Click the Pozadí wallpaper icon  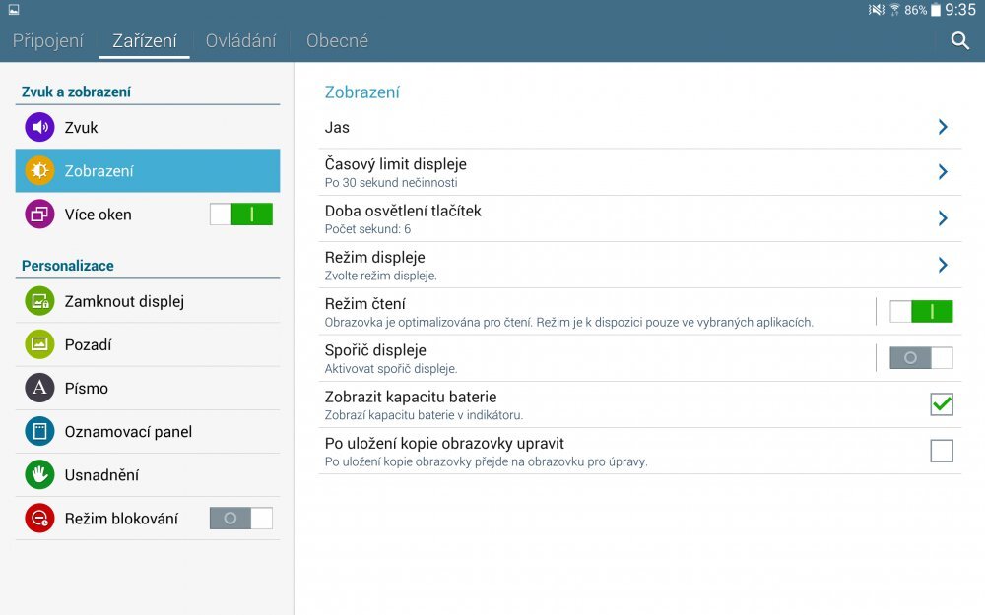(x=39, y=345)
